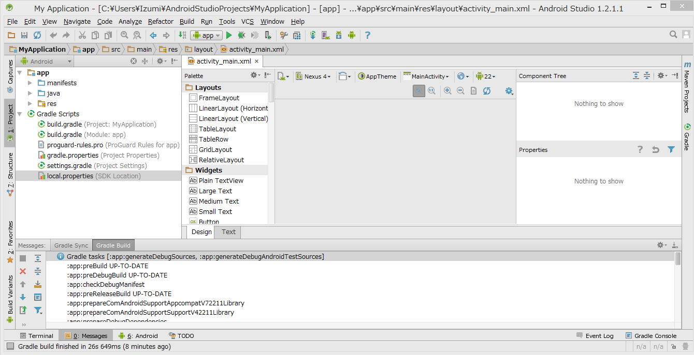
Task: Open the Gradle Console
Action: pos(651,336)
